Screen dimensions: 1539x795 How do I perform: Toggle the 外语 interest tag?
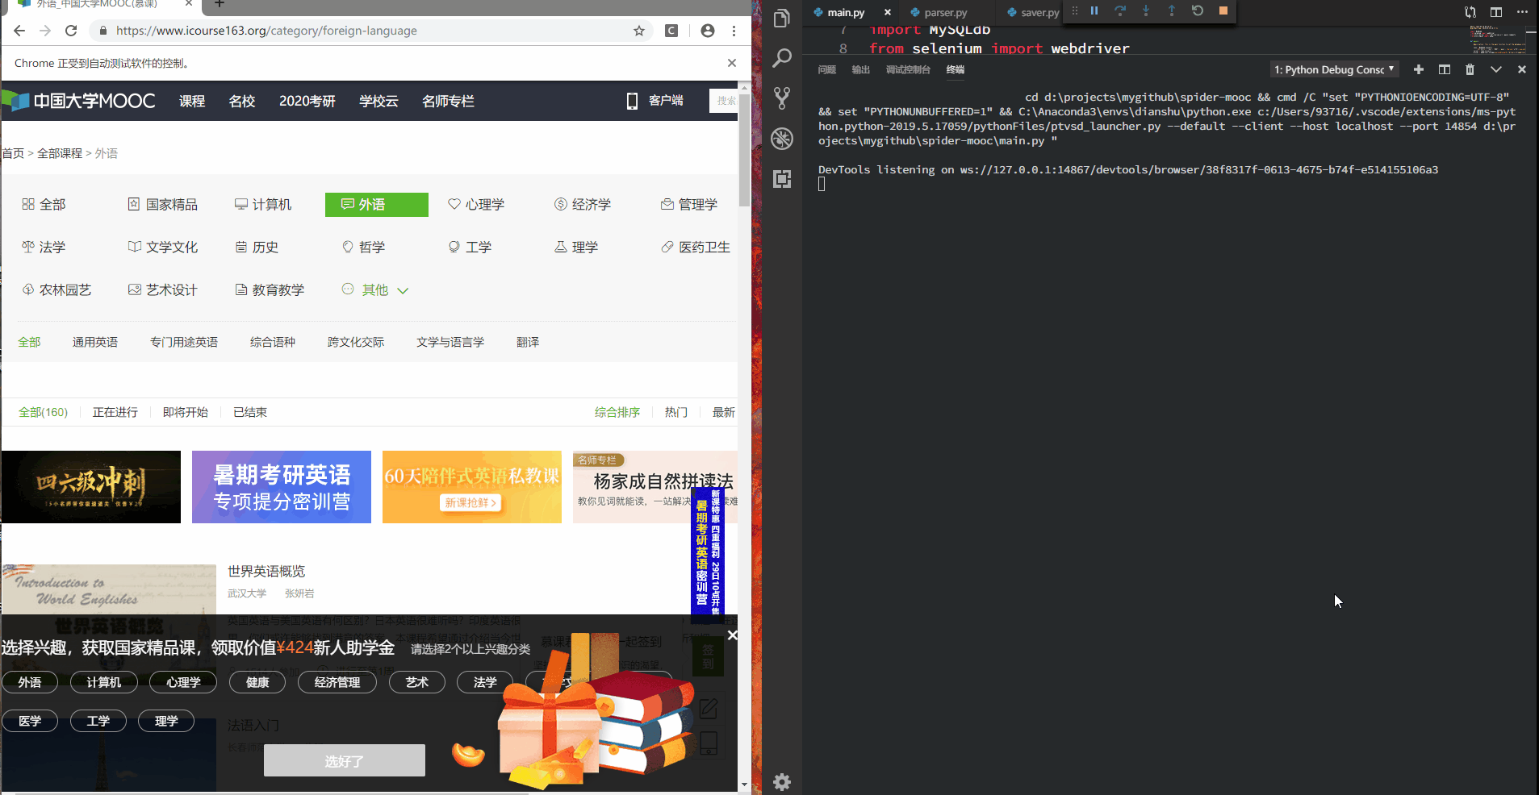(x=30, y=682)
